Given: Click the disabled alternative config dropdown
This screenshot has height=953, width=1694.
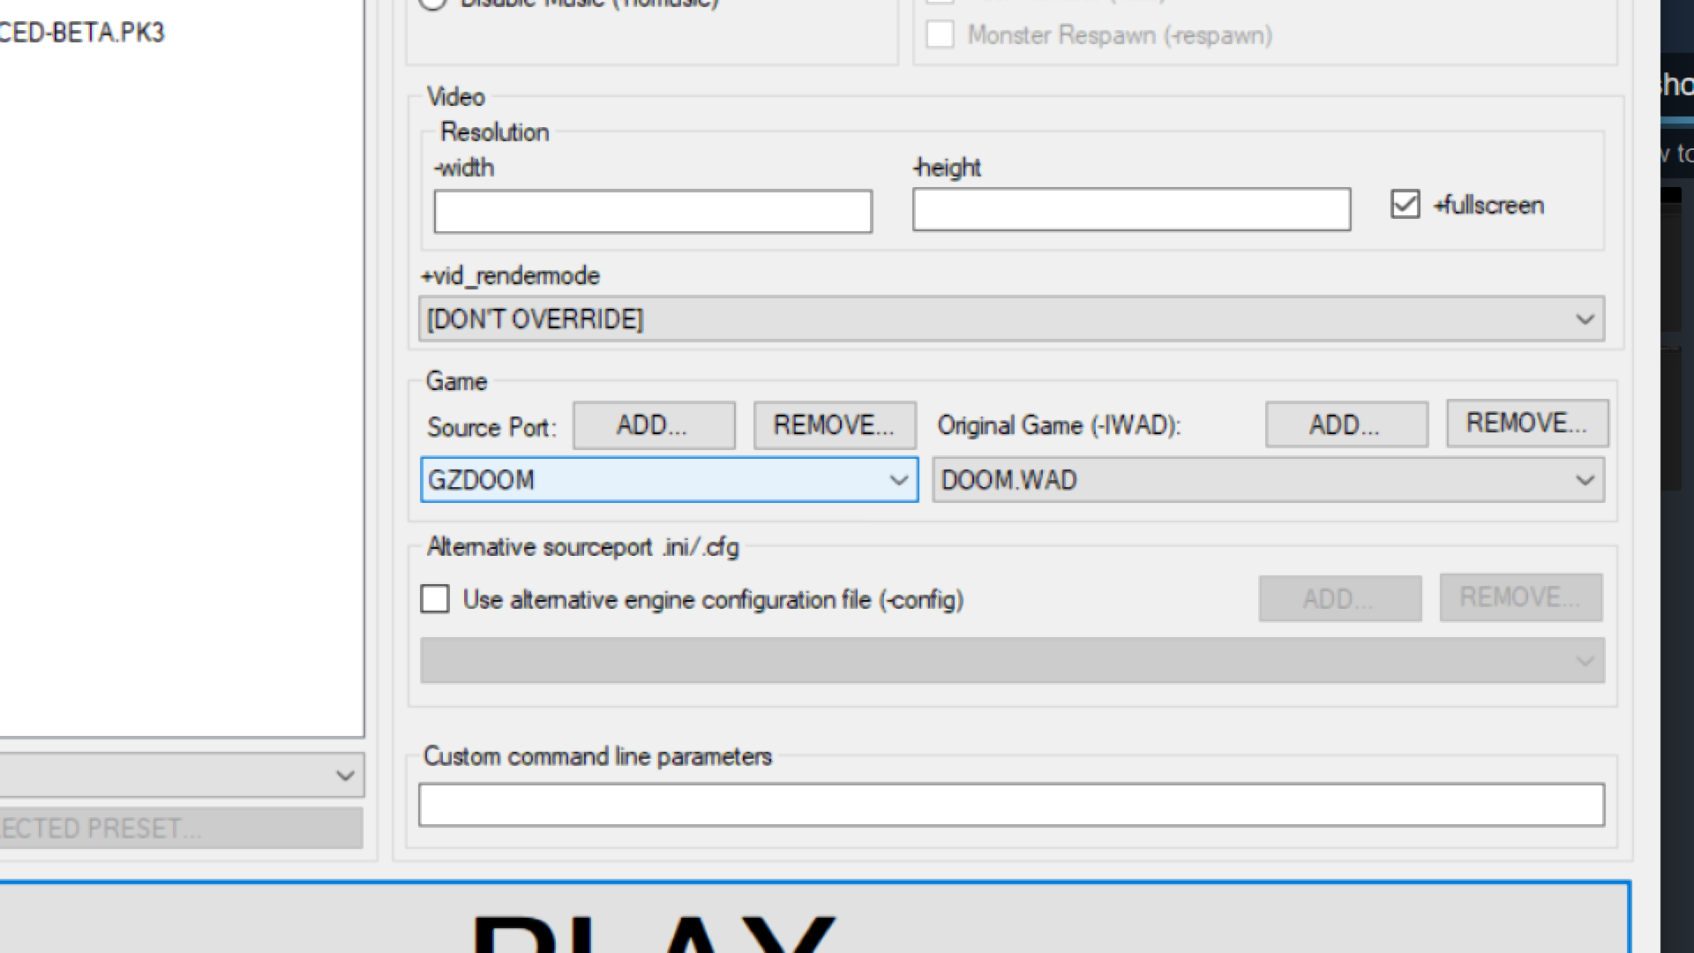Looking at the screenshot, I should (1011, 661).
